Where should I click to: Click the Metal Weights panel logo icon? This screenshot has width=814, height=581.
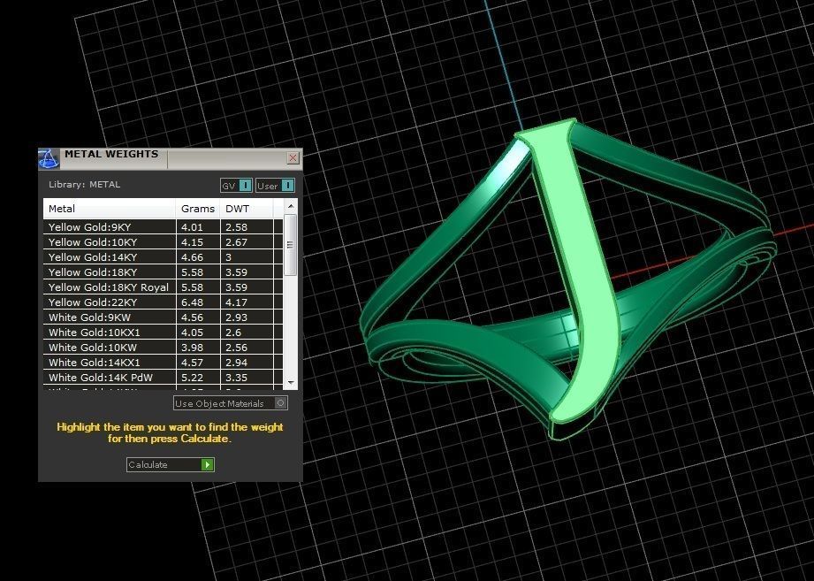pos(49,159)
